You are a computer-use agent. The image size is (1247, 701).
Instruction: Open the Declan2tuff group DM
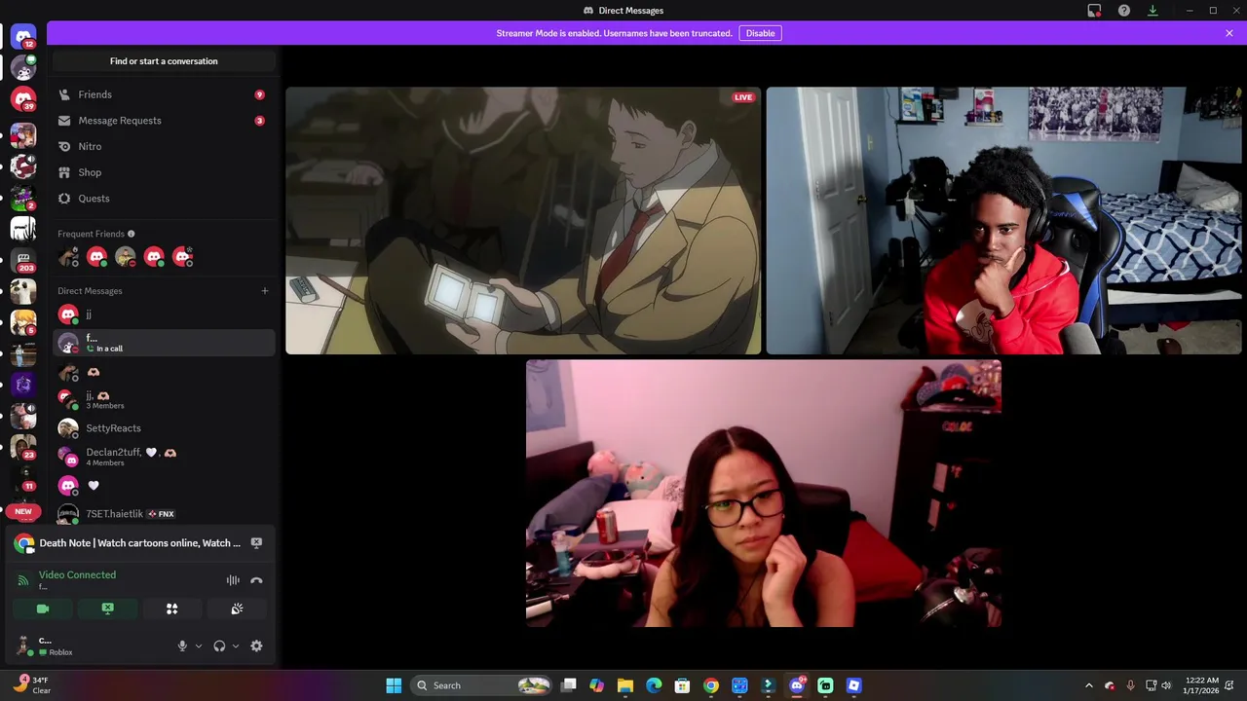[164, 457]
